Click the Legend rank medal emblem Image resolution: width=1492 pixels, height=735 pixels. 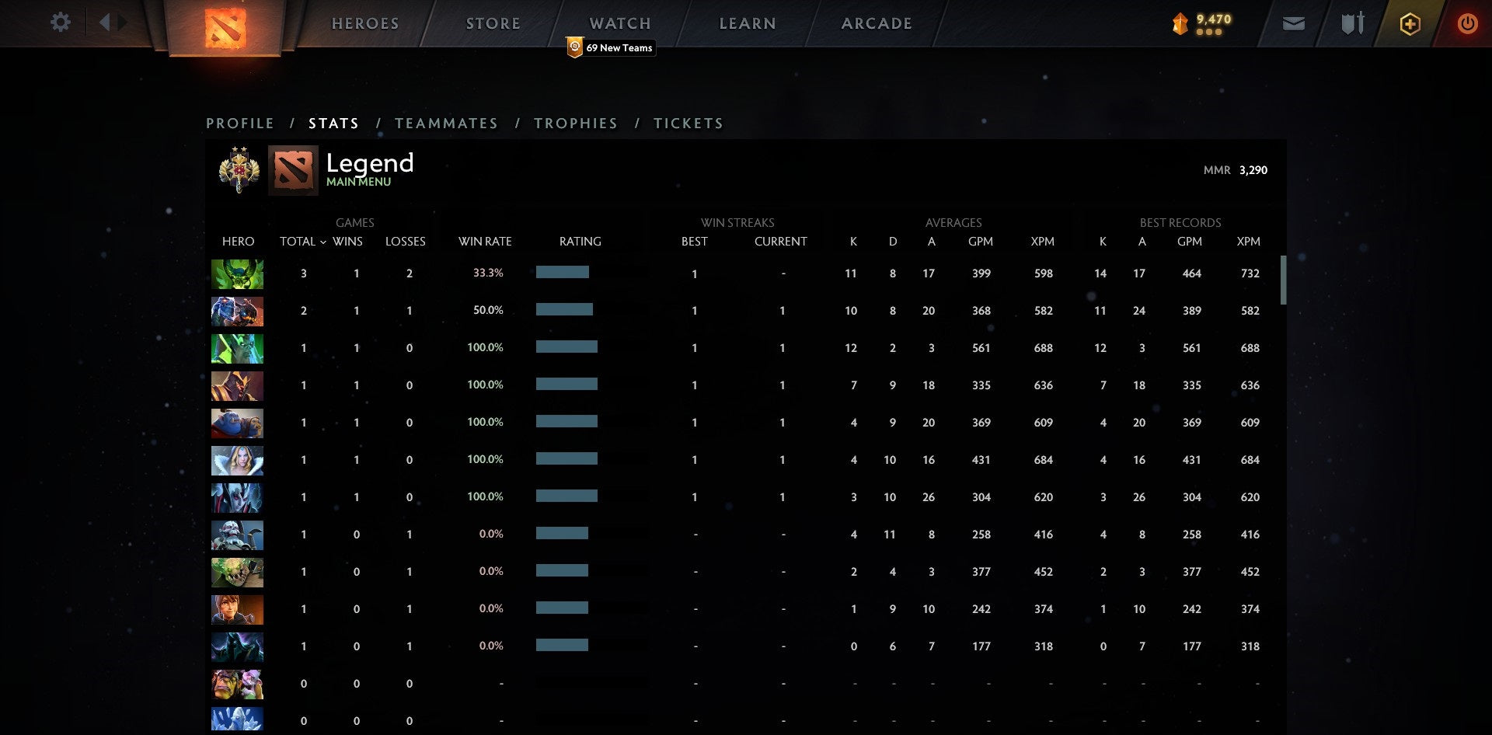237,170
